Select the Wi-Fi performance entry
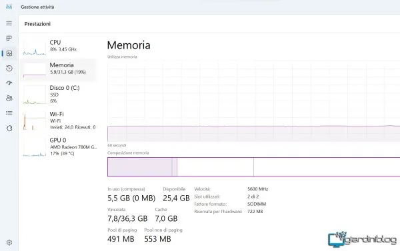The image size is (400, 251). (59, 121)
